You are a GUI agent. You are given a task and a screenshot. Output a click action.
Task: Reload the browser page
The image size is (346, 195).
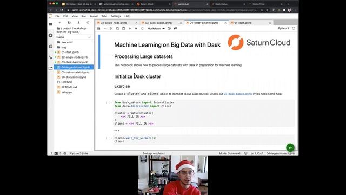62,10
